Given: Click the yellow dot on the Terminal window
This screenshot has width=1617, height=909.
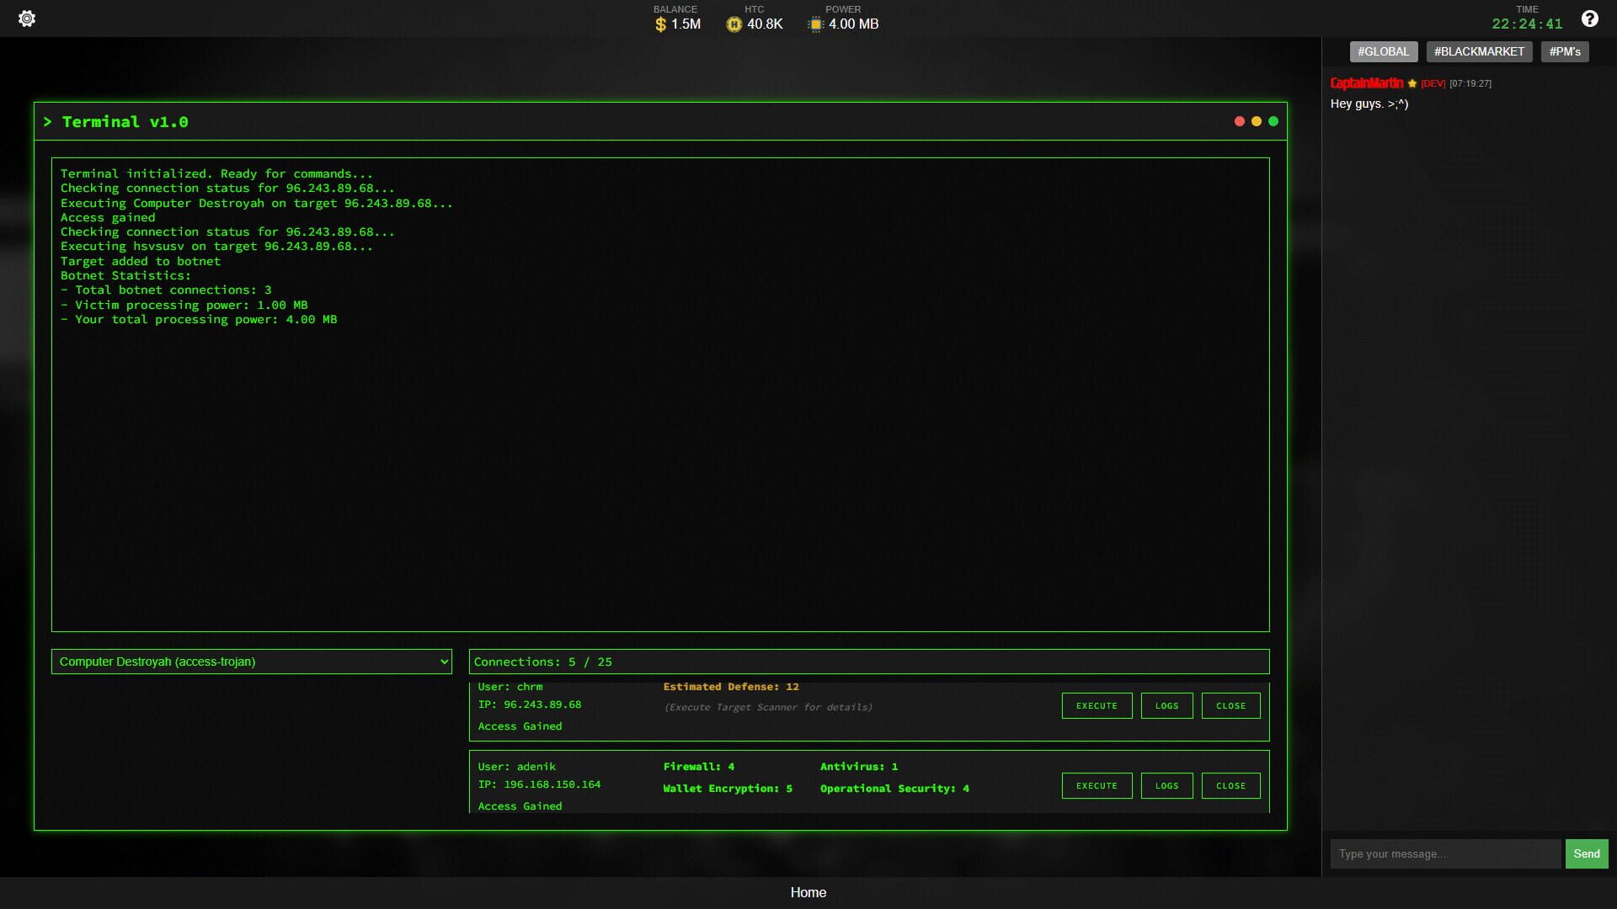Looking at the screenshot, I should point(1257,120).
